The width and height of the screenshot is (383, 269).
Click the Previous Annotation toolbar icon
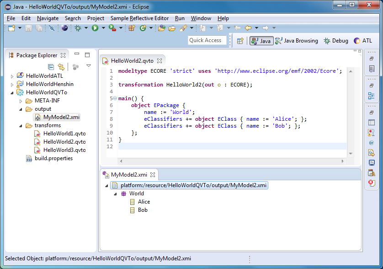point(220,28)
